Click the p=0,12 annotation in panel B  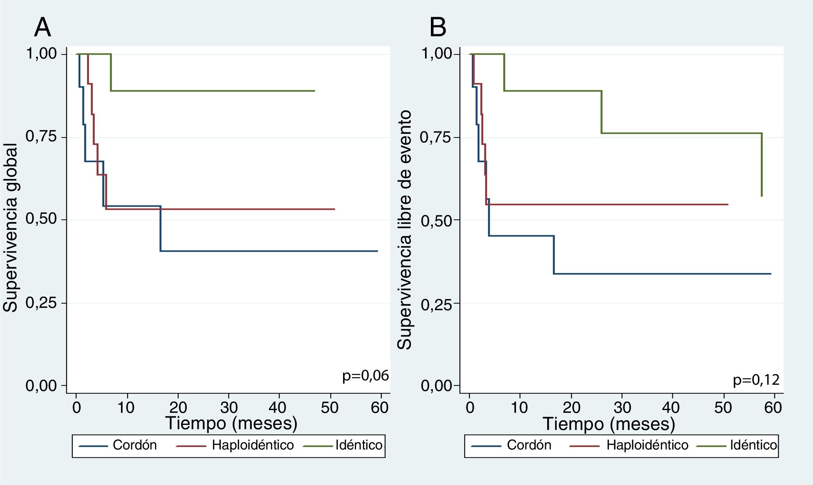756,380
